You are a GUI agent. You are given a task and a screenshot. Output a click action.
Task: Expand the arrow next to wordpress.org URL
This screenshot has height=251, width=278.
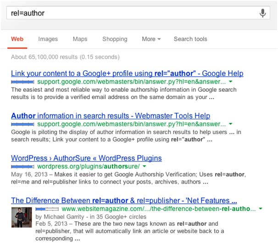pos(145,166)
